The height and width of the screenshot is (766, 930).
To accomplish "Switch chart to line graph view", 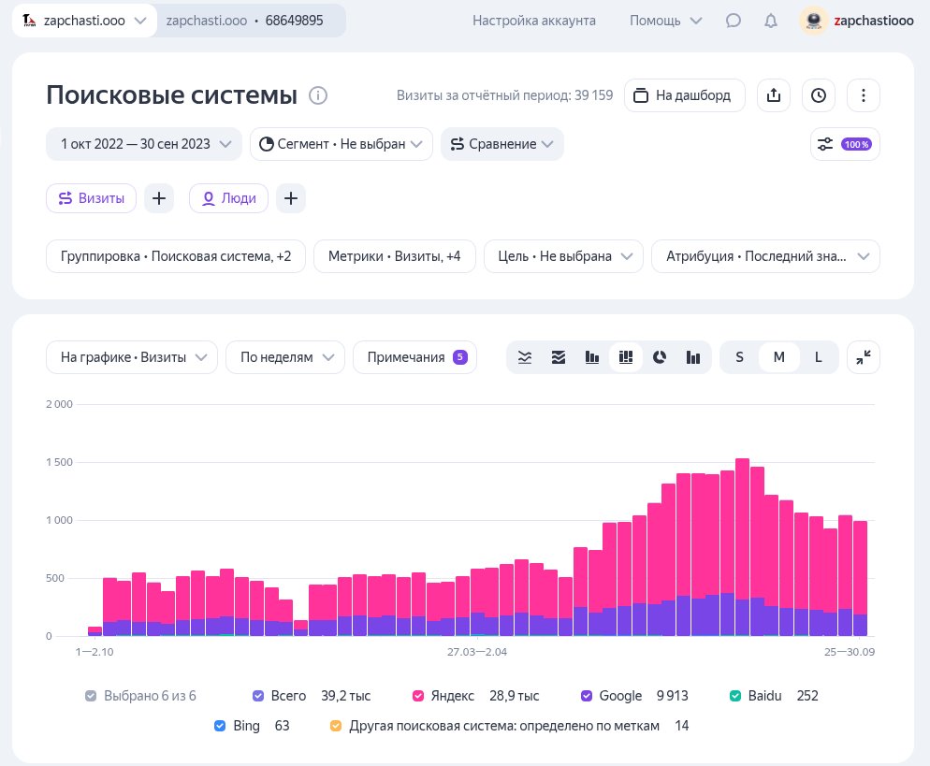I will [526, 357].
